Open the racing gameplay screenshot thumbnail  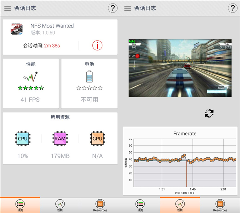point(180,68)
